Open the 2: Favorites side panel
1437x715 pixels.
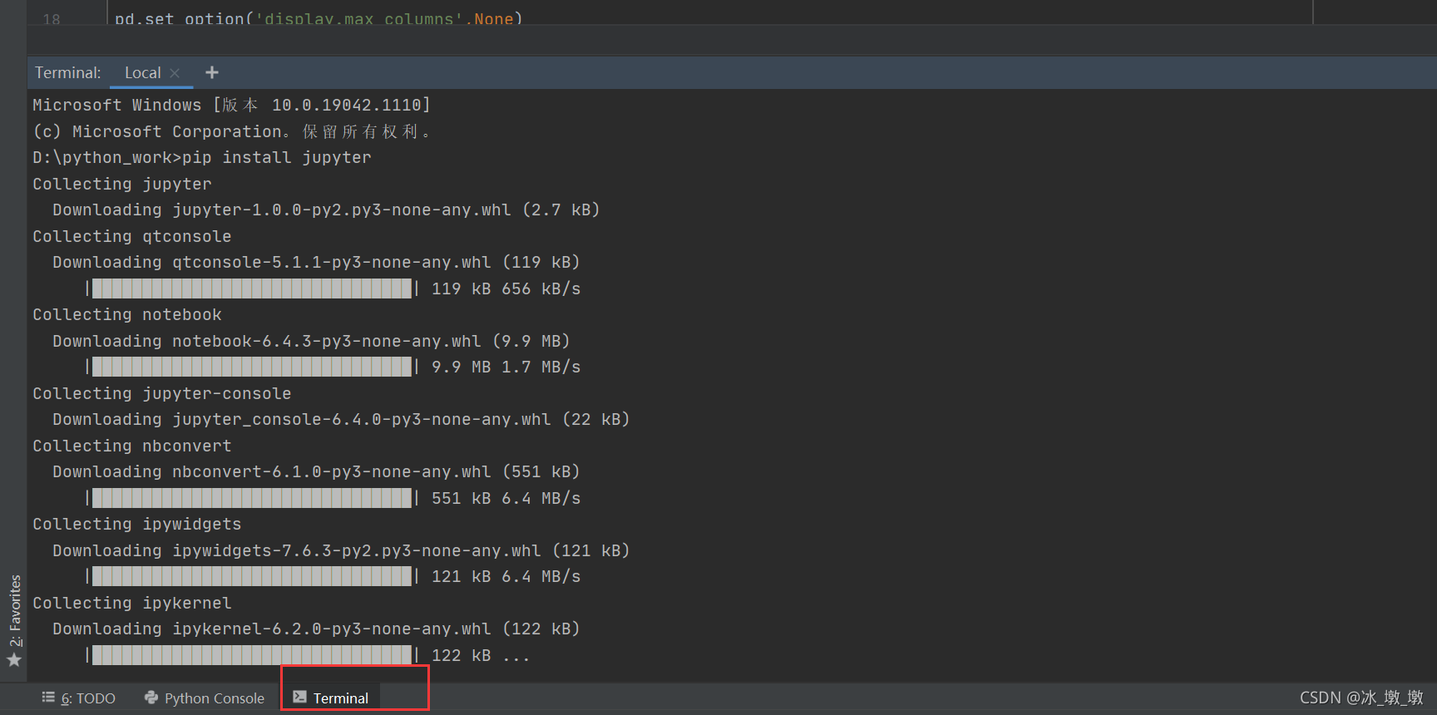pos(15,610)
